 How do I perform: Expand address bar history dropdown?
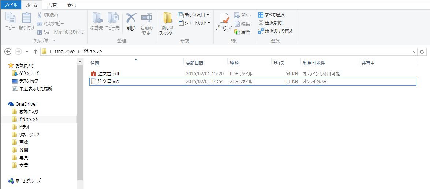[x=414, y=52]
